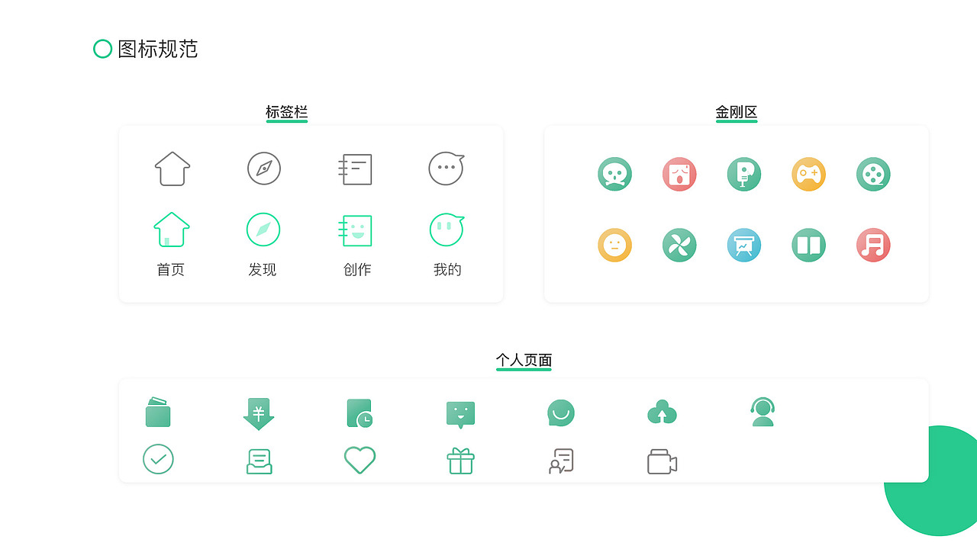Select the ¥ withdraw arrow icon
This screenshot has width=977, height=549.
click(259, 413)
